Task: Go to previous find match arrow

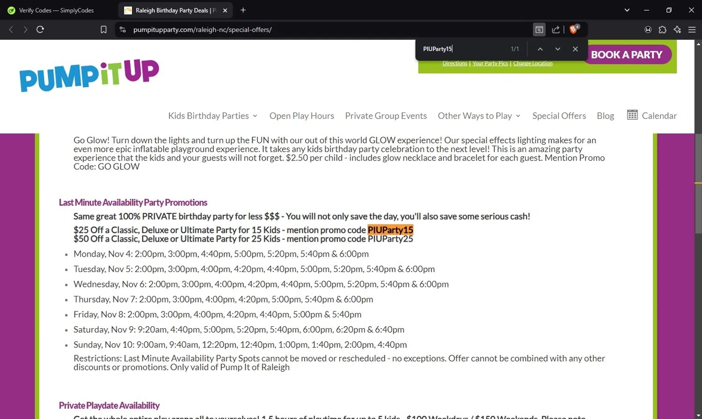Action: point(540,49)
